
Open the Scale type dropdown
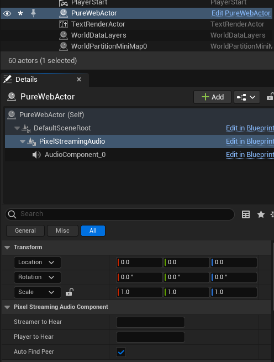click(38, 292)
